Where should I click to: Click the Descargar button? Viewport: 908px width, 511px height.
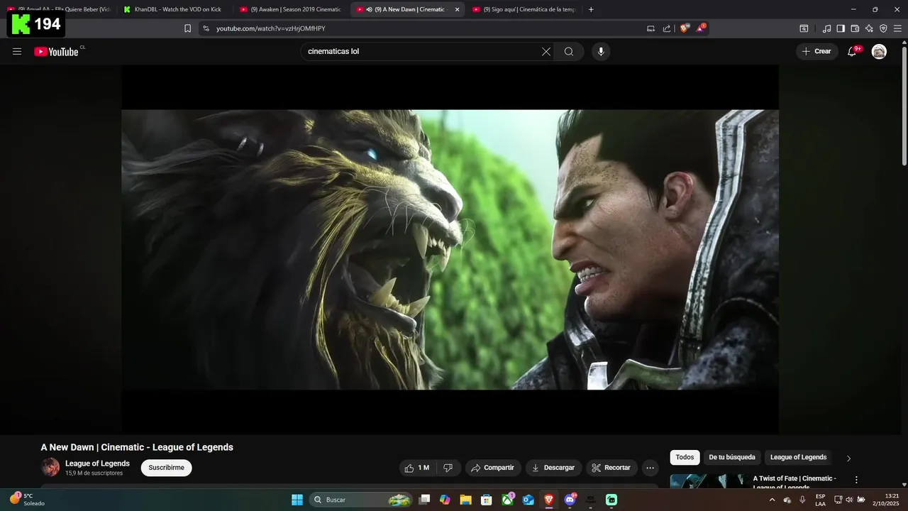coord(553,468)
